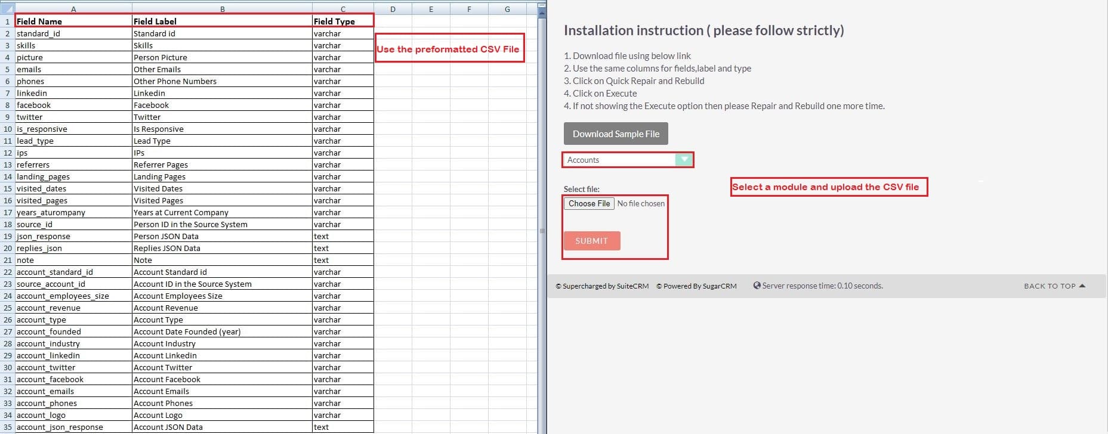Click the 'linkedin' field name cell
The height and width of the screenshot is (434, 1108).
(73, 93)
